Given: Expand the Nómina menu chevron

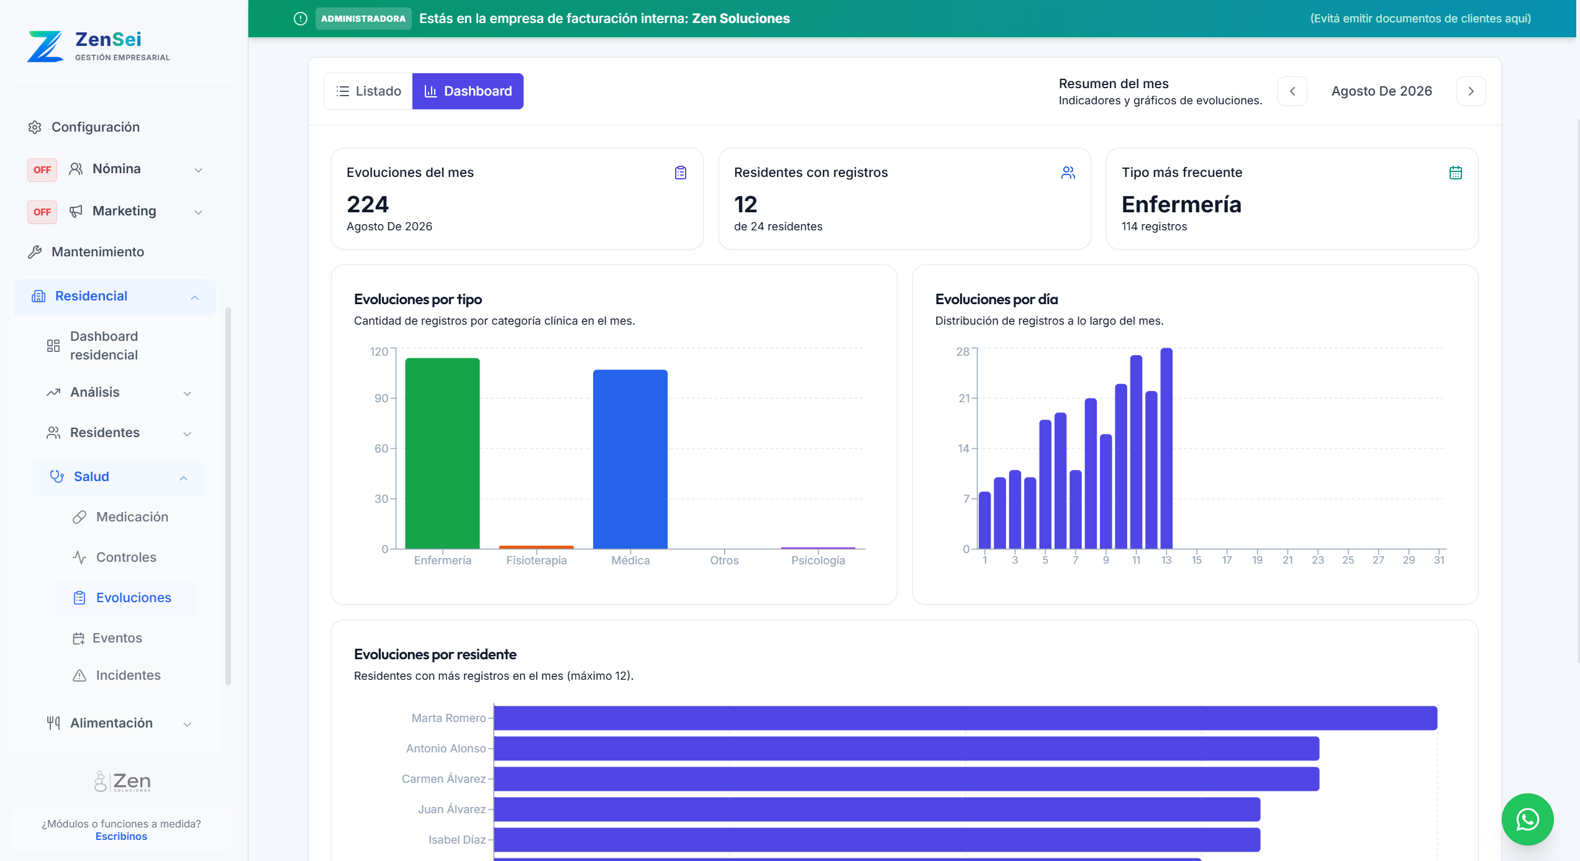Looking at the screenshot, I should pyautogui.click(x=199, y=169).
